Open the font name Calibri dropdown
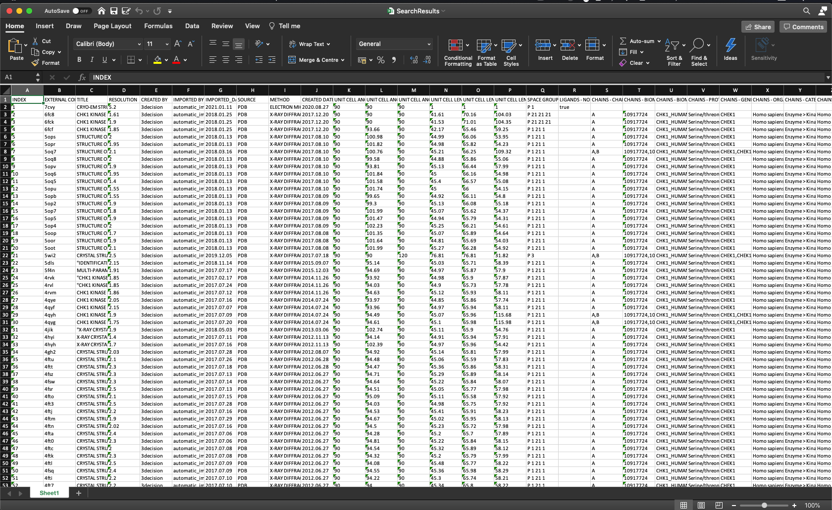832x510 pixels. pos(139,44)
